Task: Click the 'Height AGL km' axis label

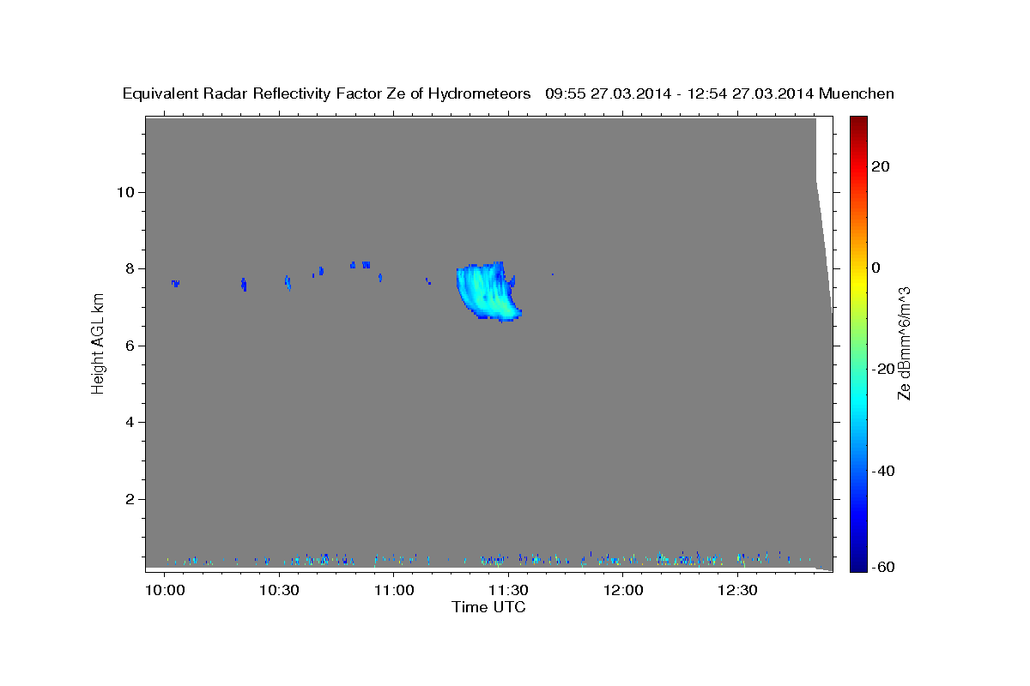Action: [x=99, y=343]
